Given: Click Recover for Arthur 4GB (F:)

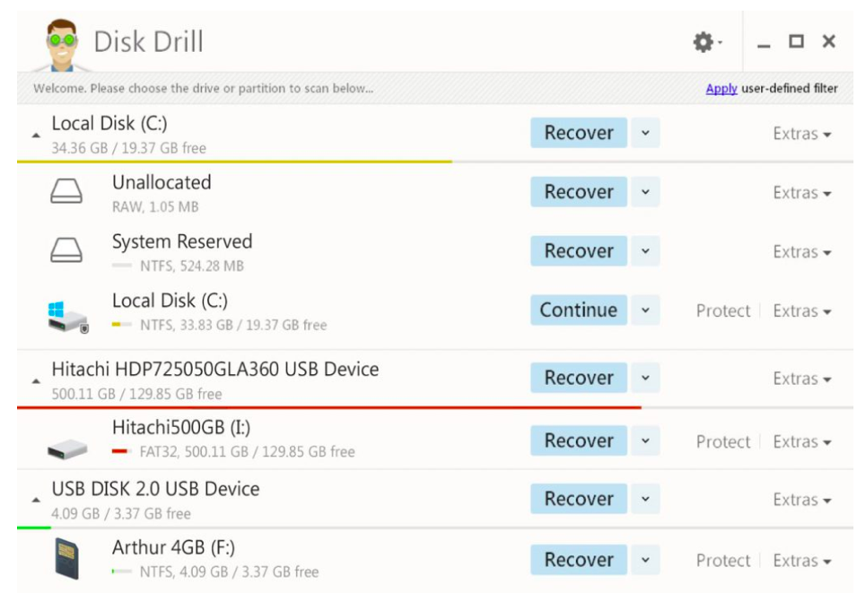Looking at the screenshot, I should pos(579,560).
